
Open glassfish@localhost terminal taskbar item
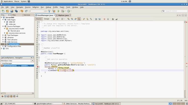click(48, 104)
